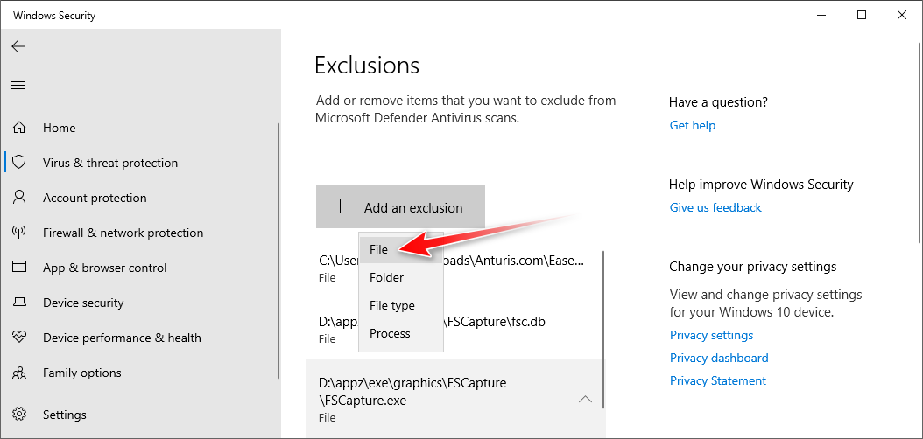Click the Firewall & network protection icon
The height and width of the screenshot is (439, 923).
click(18, 233)
